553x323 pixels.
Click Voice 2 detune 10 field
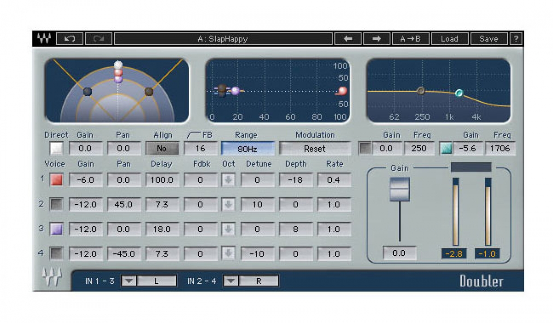pyautogui.click(x=257, y=204)
